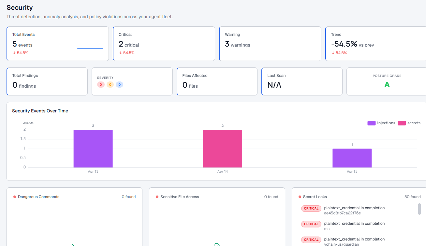
Task: Click the Apr 15 injections bar
Action: [x=352, y=158]
